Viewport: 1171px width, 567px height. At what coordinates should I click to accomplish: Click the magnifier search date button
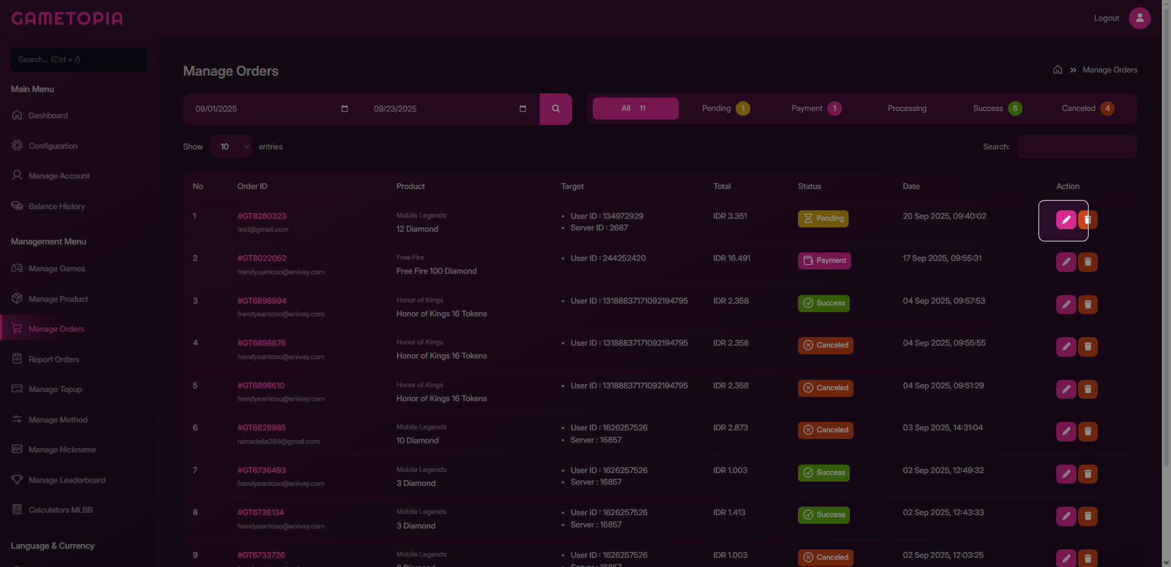click(556, 109)
